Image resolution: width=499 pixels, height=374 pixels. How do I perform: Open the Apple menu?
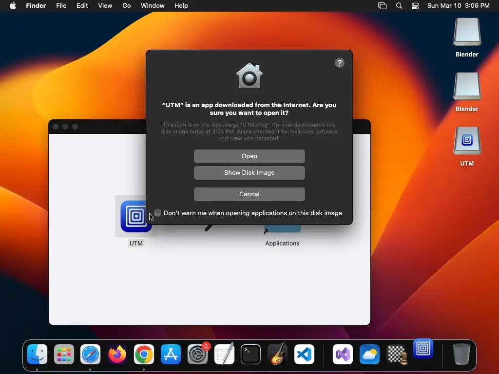pos(13,6)
